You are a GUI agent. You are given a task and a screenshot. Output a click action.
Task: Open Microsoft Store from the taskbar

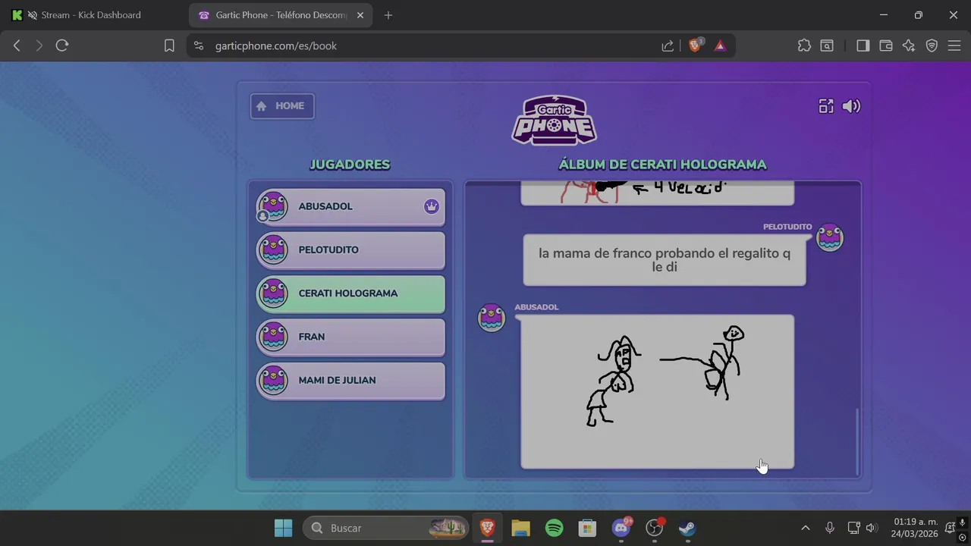587,528
